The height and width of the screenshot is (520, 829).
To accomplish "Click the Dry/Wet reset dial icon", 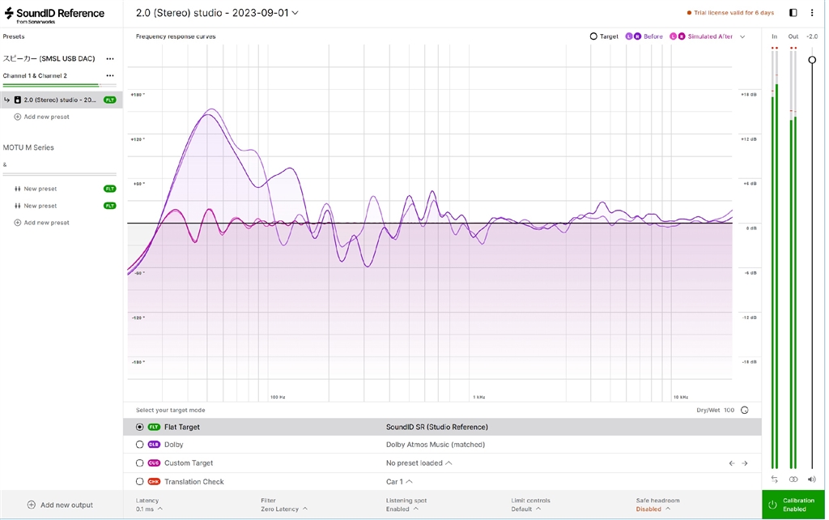I will (745, 410).
